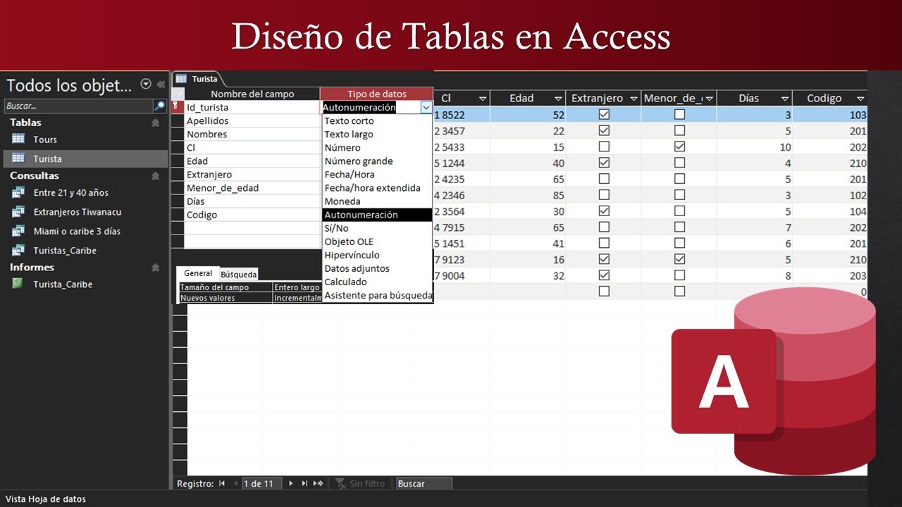Choose Texto corto from the data type list

(x=377, y=120)
